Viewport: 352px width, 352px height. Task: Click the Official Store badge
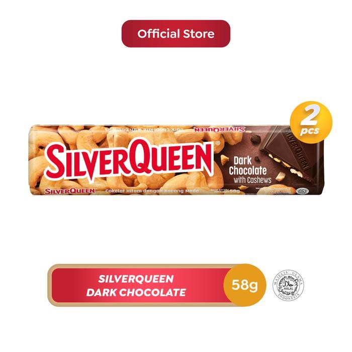click(176, 34)
